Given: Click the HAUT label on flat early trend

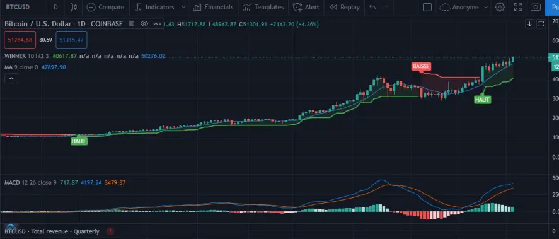Looking at the screenshot, I should [79, 141].
